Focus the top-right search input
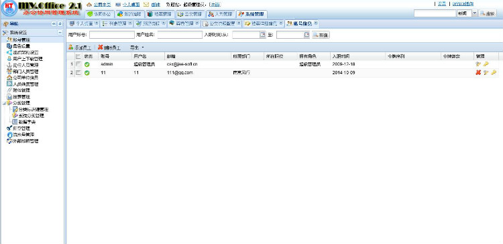503x244 pixels. click(x=435, y=13)
